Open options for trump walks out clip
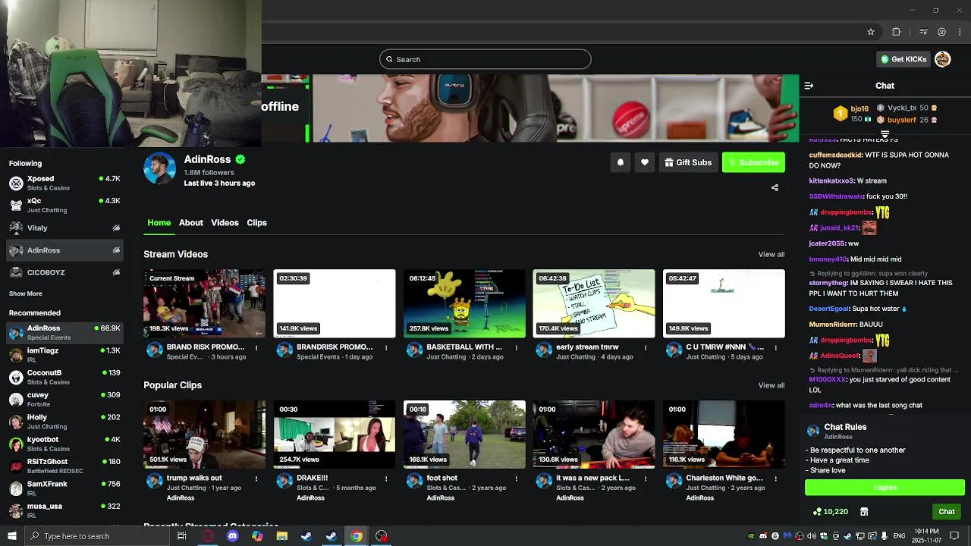The width and height of the screenshot is (971, 546). (256, 479)
